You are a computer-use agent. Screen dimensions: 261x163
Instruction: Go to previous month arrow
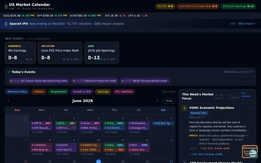8,101
